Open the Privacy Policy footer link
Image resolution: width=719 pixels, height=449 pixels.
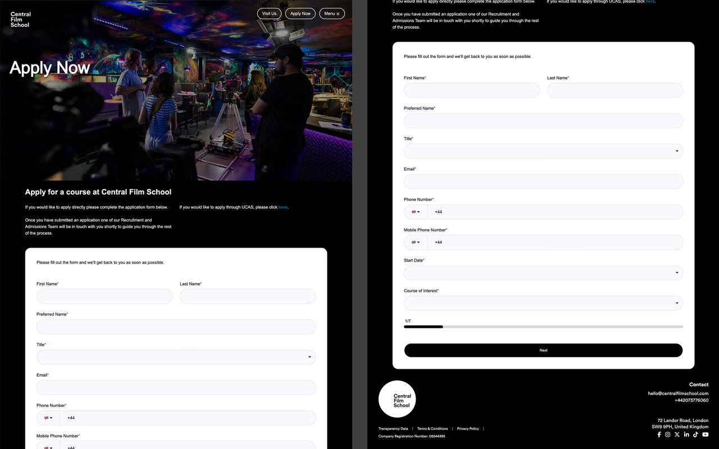(468, 429)
